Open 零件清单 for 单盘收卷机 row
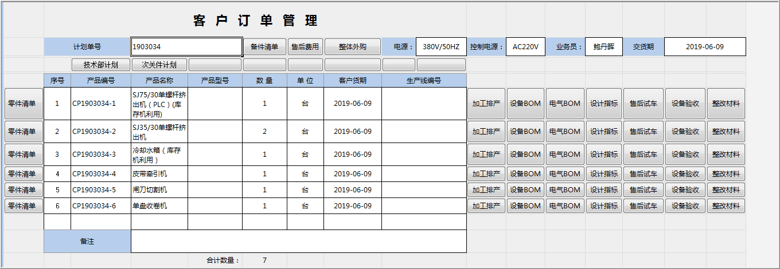The height and width of the screenshot is (269, 780). coord(24,206)
